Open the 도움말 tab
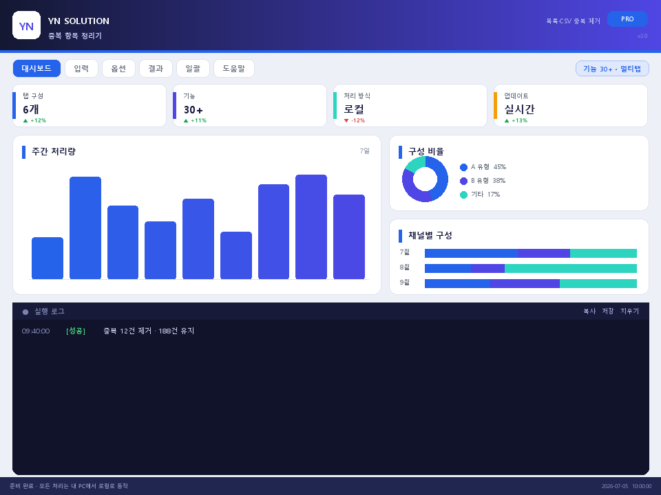 pos(234,68)
